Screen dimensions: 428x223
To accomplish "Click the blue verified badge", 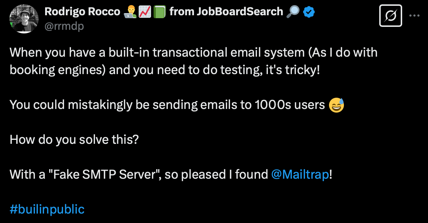I will (x=309, y=12).
